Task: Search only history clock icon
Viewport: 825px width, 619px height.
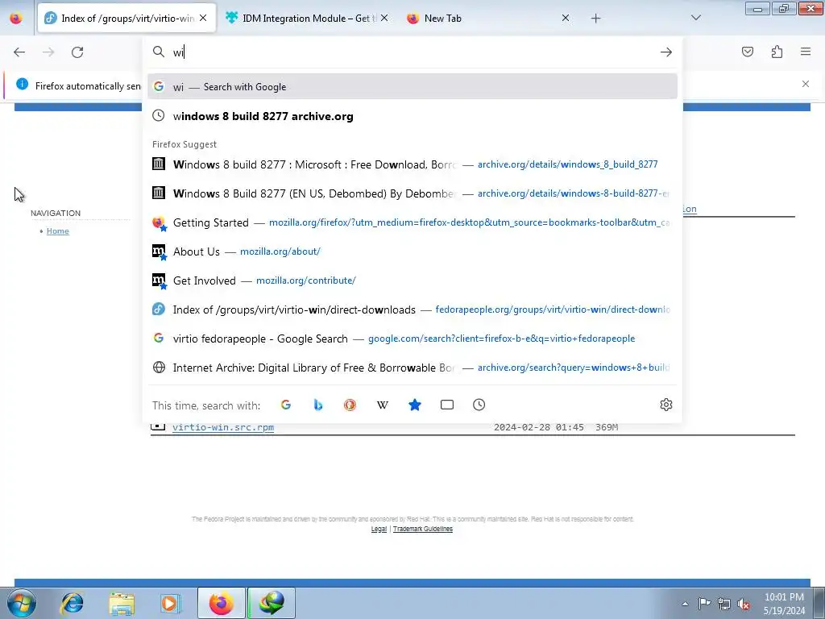Action: [479, 405]
